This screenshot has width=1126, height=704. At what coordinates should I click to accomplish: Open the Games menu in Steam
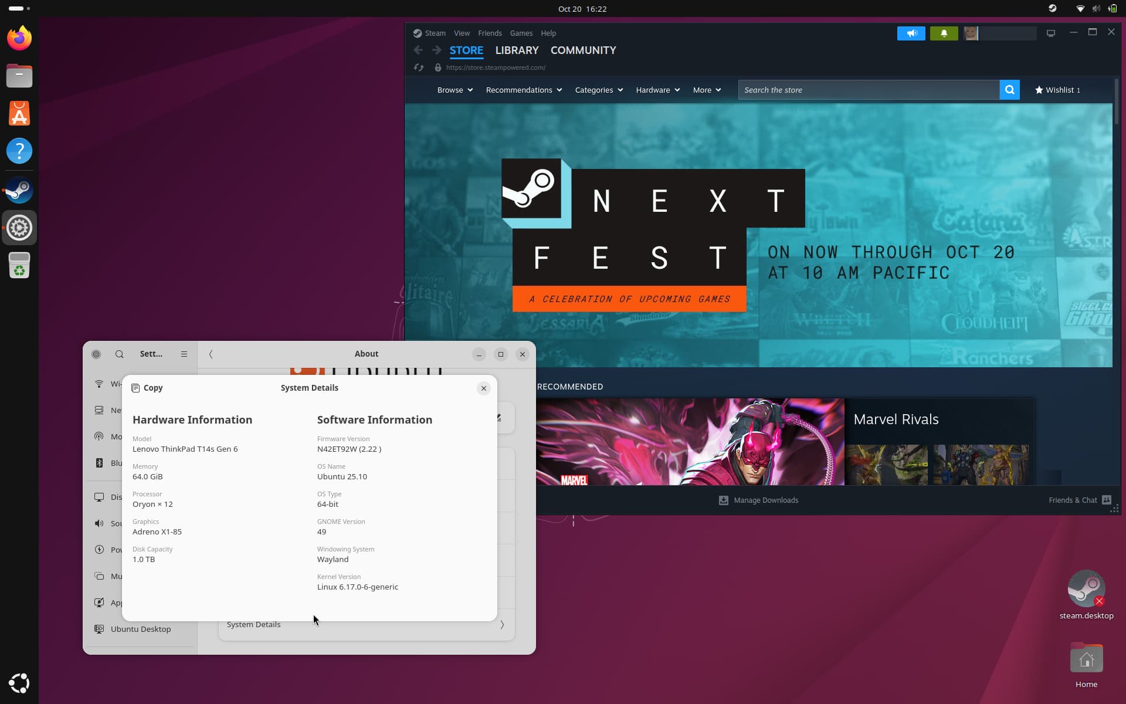click(521, 33)
